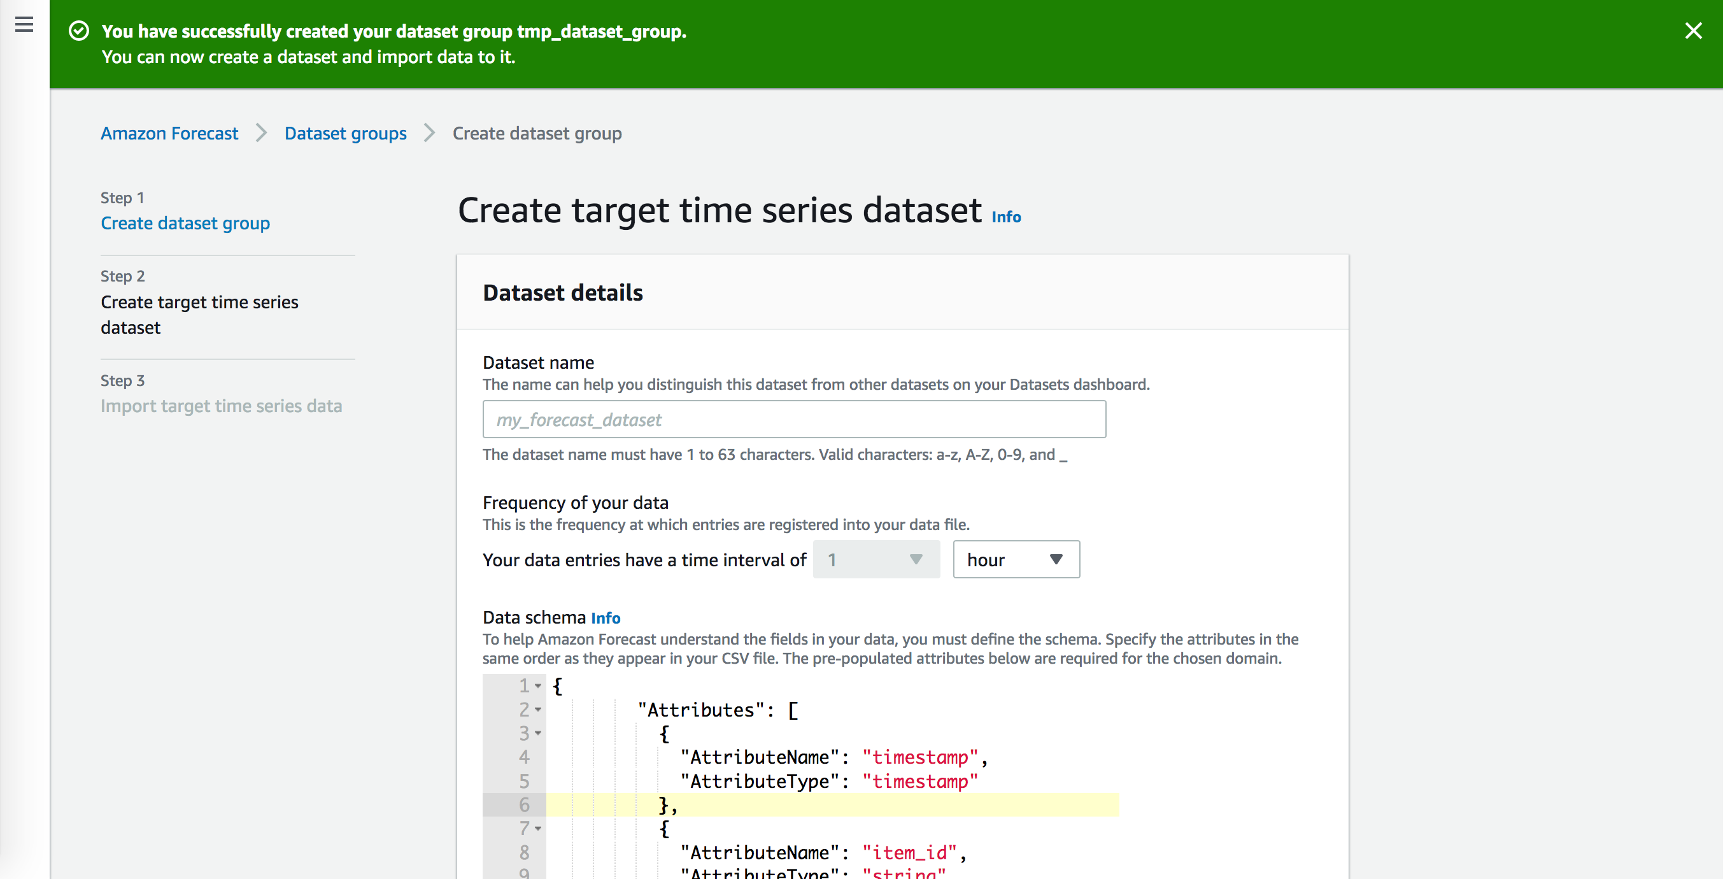
Task: Go to Amazon Forecast breadcrumb
Action: tap(169, 133)
